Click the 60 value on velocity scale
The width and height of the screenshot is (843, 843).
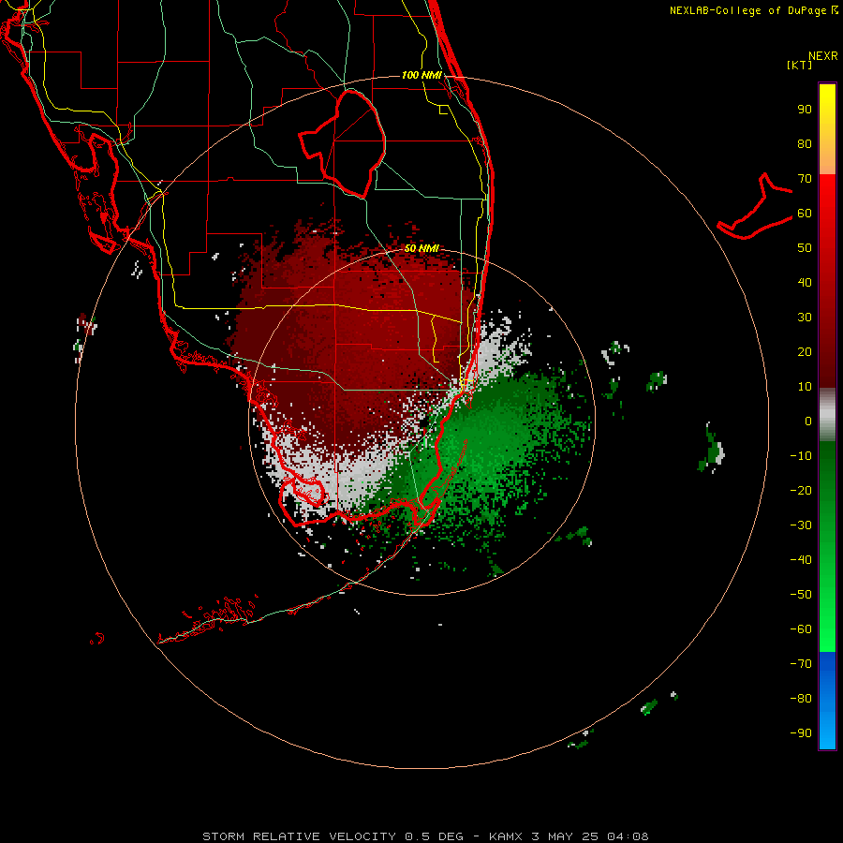coord(805,214)
